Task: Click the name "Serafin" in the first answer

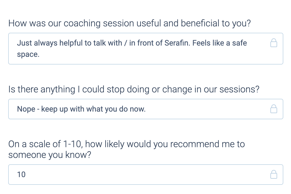Action: point(177,43)
